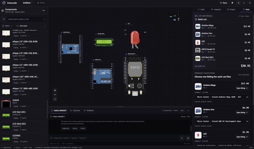
Task: Select the ILI9341 display thumbnail
Action: 6,104
